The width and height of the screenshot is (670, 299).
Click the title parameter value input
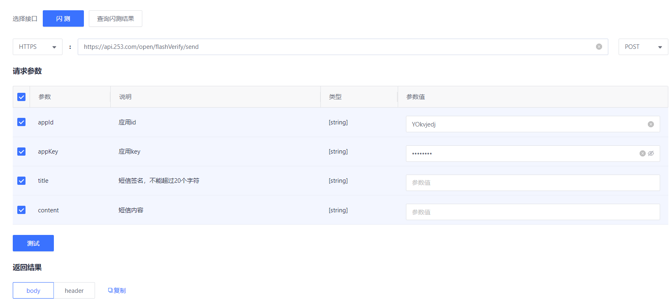[533, 183]
